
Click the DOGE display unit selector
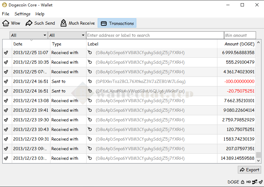(x=233, y=182)
